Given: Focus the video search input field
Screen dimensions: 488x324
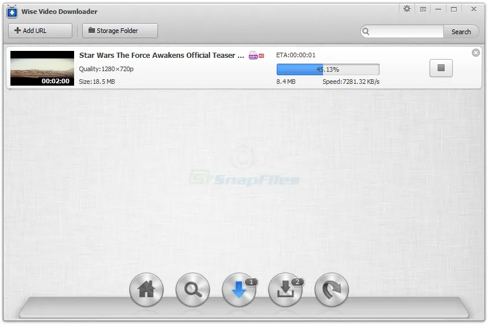Looking at the screenshot, I should (x=407, y=32).
